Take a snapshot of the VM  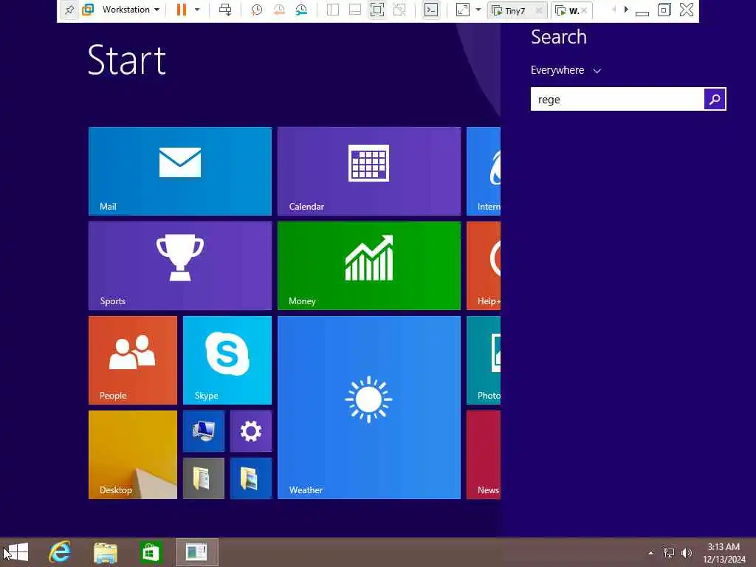coord(256,10)
